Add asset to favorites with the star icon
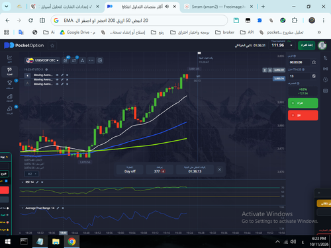 [52, 46]
